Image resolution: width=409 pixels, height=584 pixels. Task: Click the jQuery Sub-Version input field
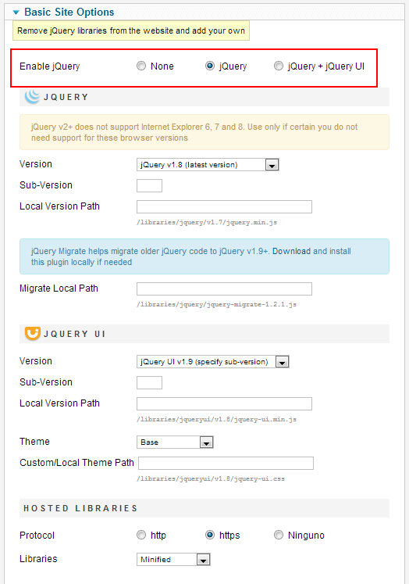pos(149,185)
